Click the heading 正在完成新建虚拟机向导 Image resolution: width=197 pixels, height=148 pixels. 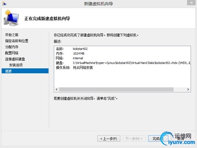point(47,18)
